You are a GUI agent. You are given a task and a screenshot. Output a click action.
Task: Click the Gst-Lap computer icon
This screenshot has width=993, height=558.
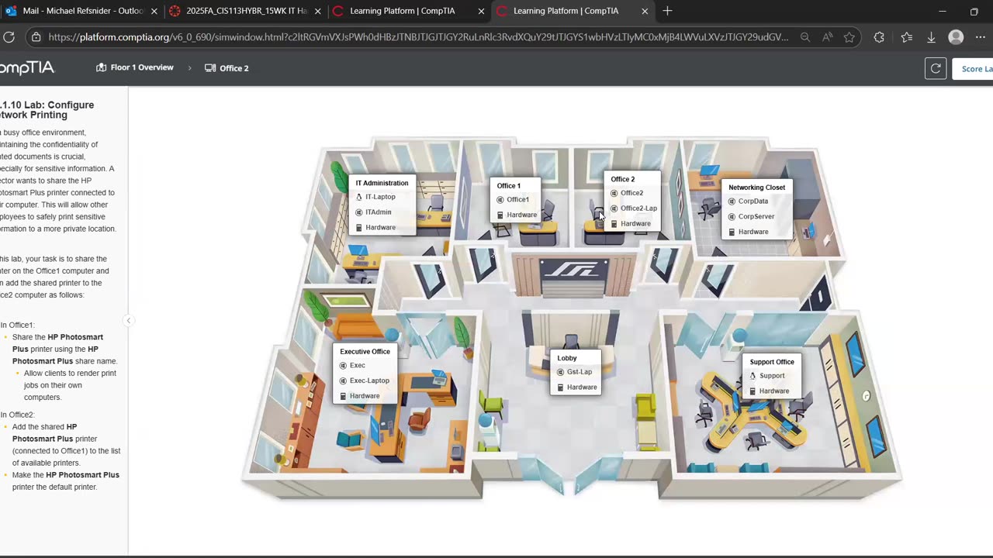coord(561,372)
